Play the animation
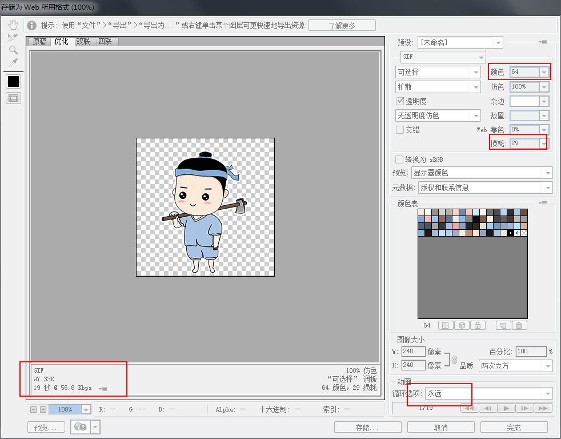The image size is (561, 439). click(x=506, y=408)
